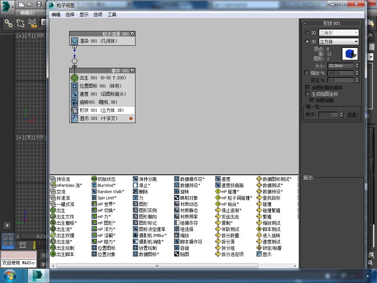This screenshot has width=377, height=283.
Task: Open the 工具 menu
Action: (x=112, y=14)
